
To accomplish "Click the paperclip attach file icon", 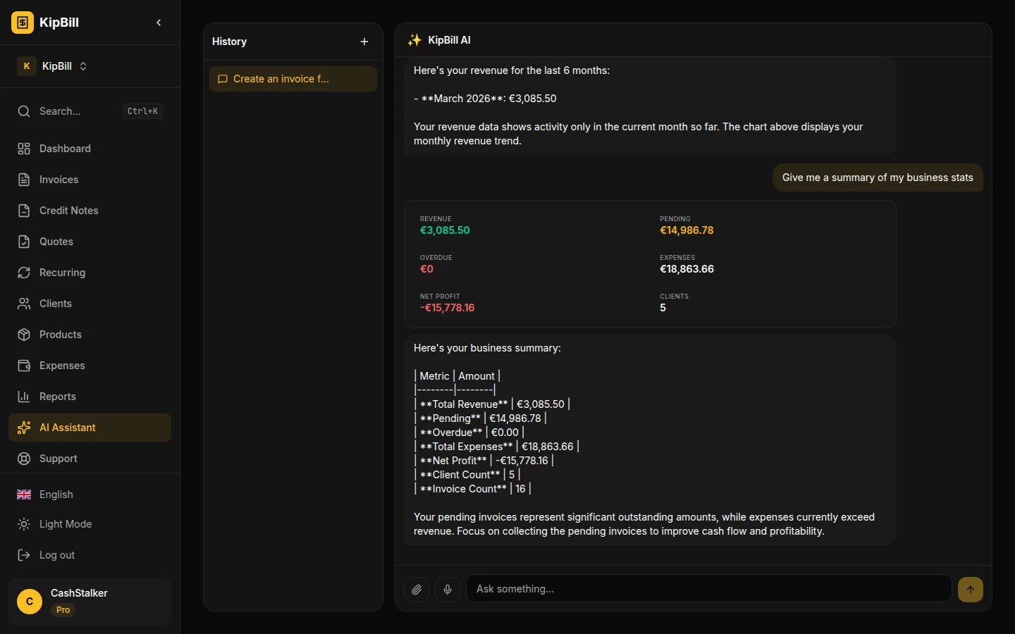I will pyautogui.click(x=417, y=589).
